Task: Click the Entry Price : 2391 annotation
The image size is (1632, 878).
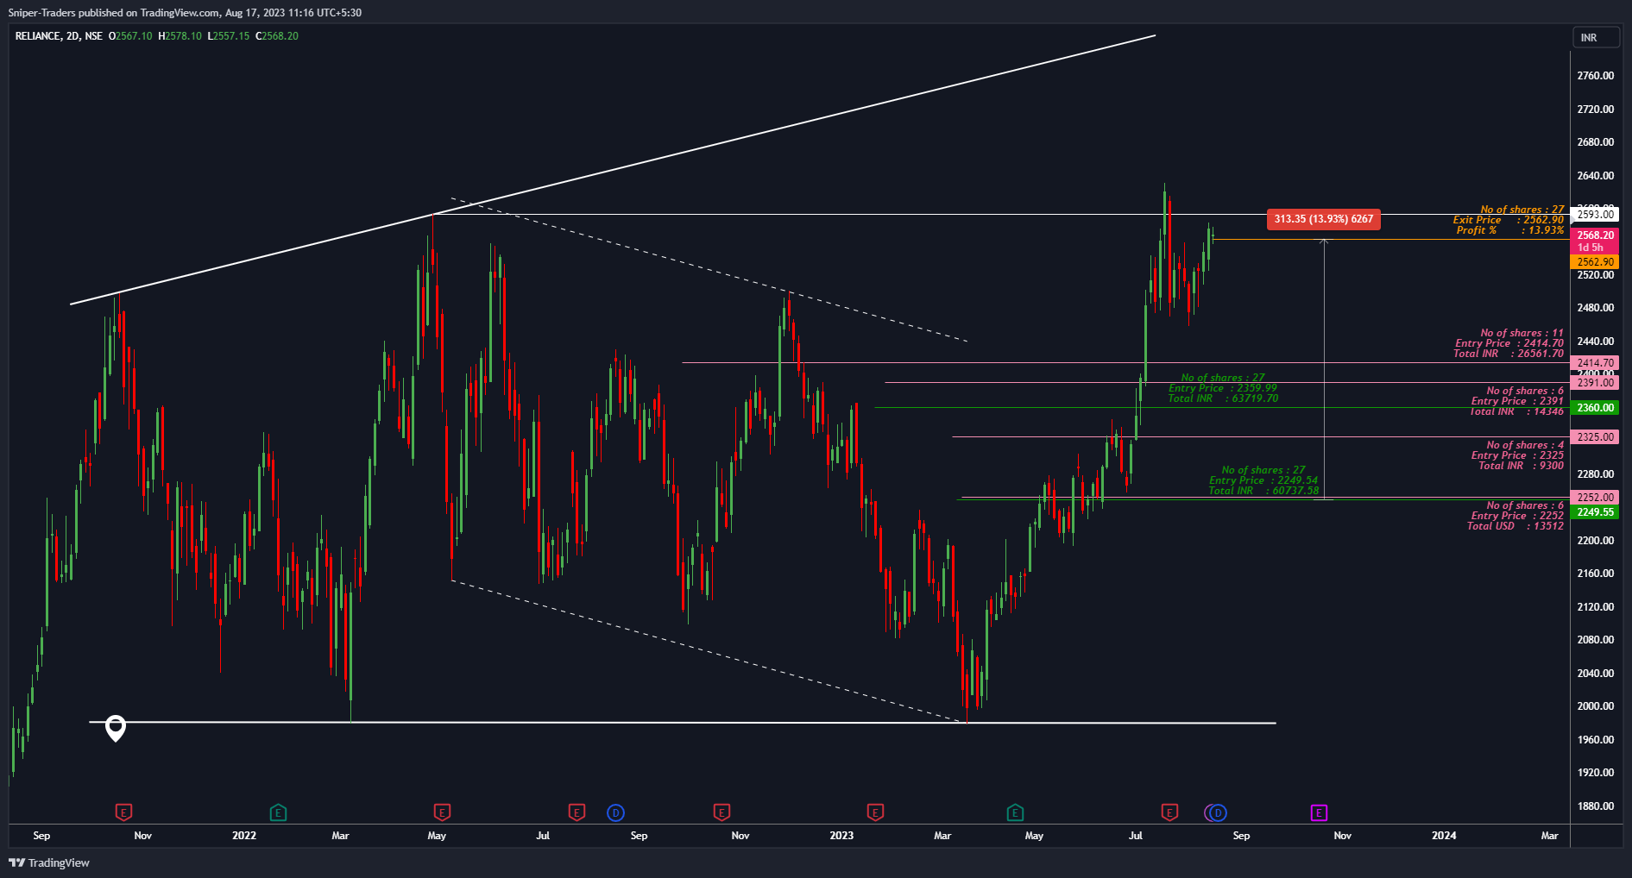Action: pyautogui.click(x=1517, y=401)
